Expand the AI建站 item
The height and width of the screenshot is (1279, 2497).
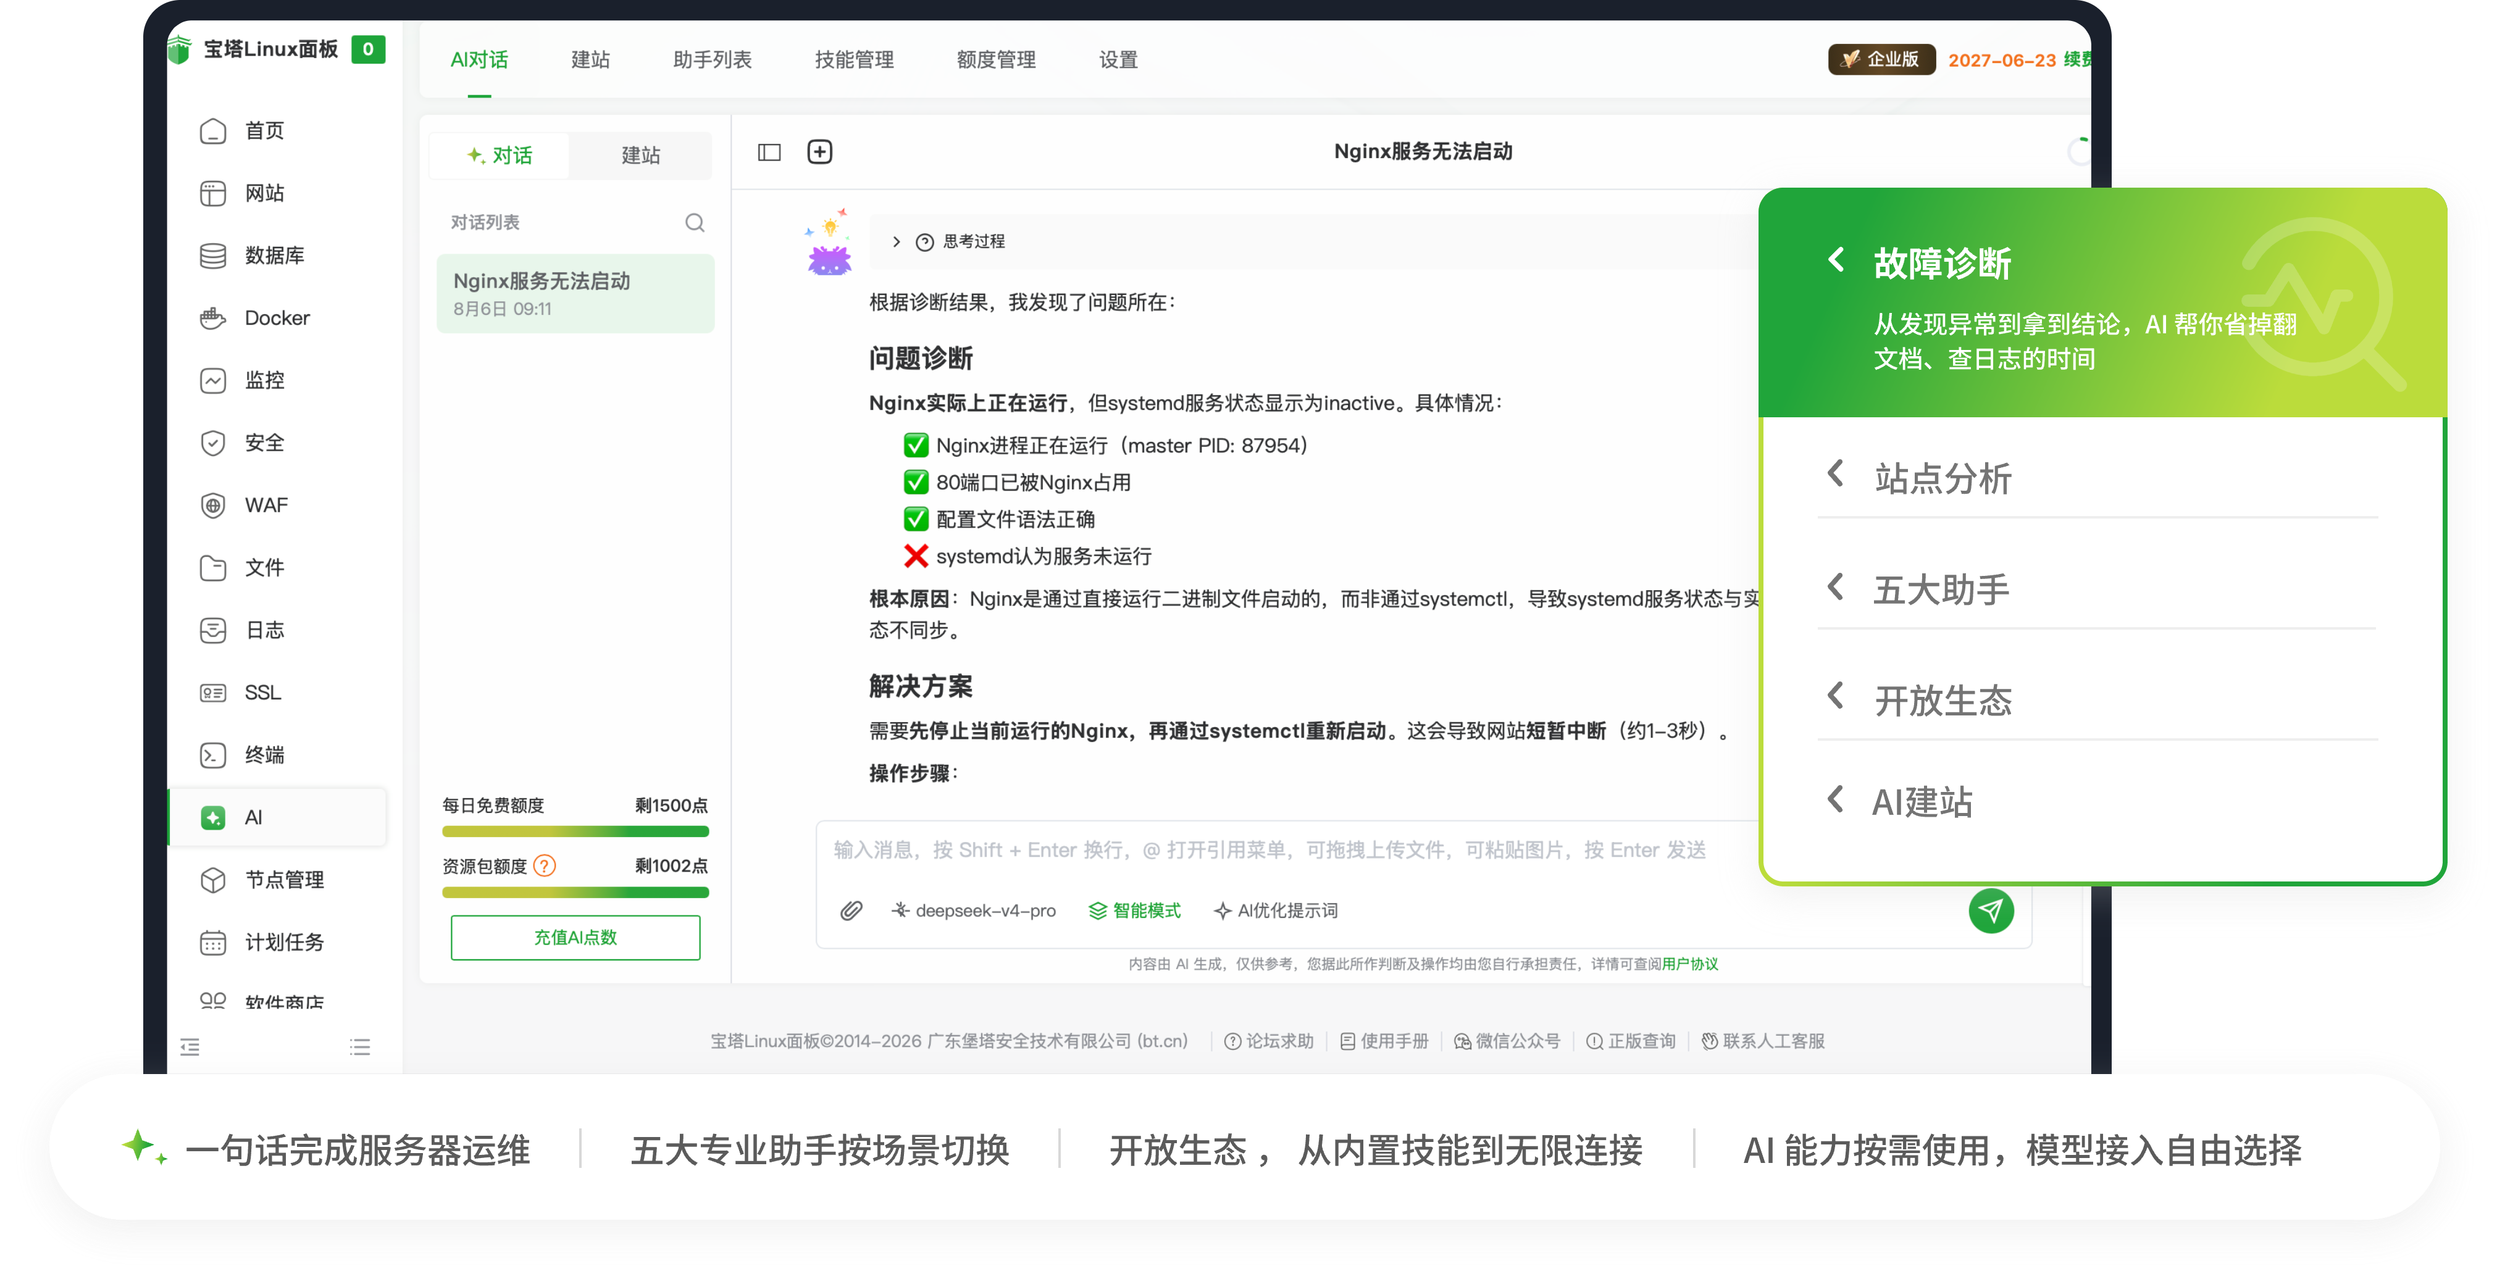1836,799
